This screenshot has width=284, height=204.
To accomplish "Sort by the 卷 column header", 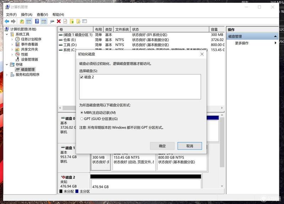I will click(x=76, y=29).
